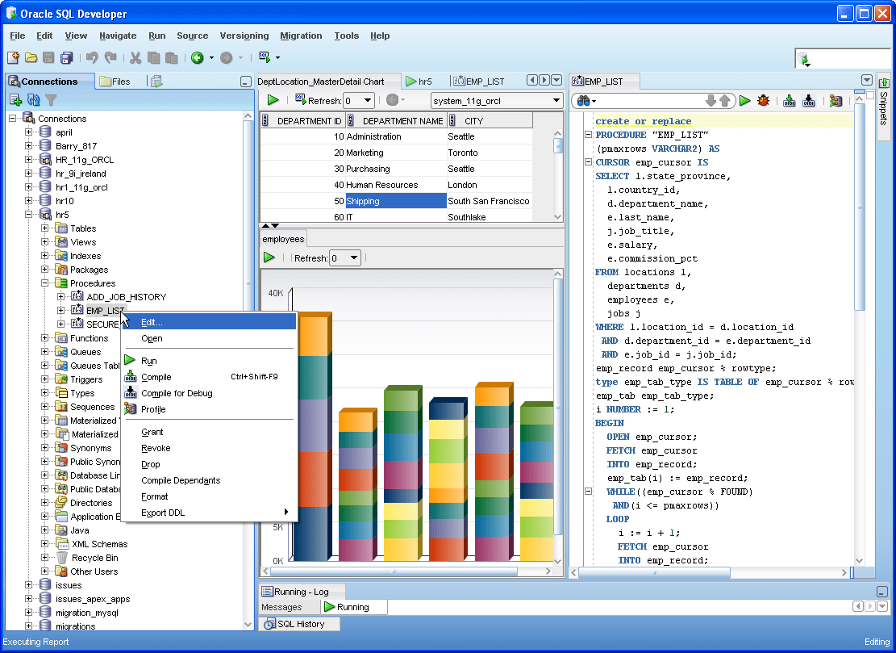Click the Open SQL Worksheet toolbar icon

(265, 57)
